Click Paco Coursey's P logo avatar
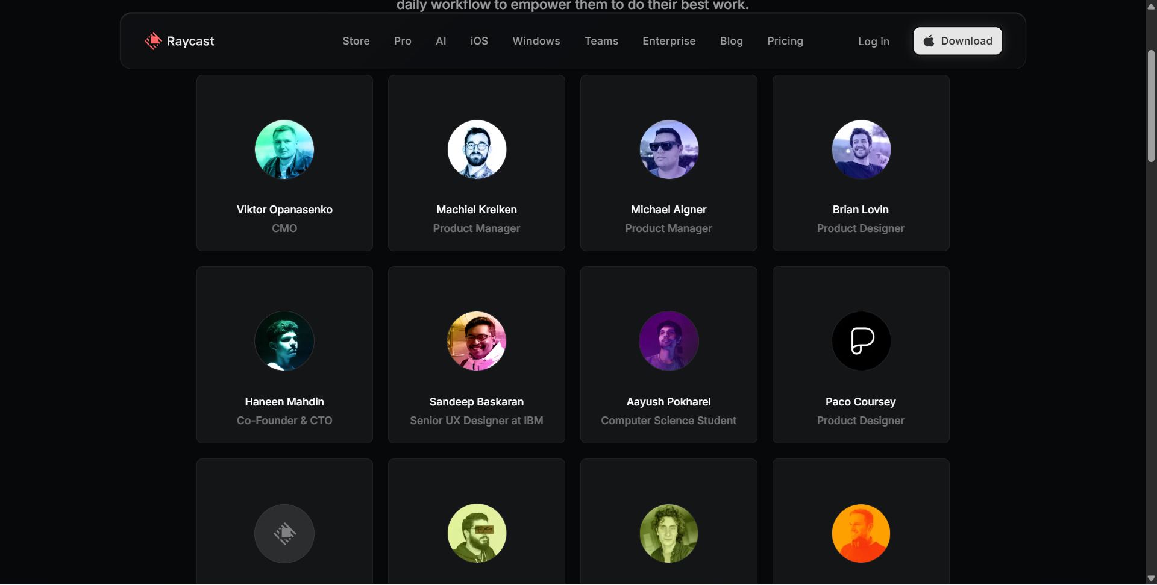This screenshot has height=585, width=1157. (861, 341)
